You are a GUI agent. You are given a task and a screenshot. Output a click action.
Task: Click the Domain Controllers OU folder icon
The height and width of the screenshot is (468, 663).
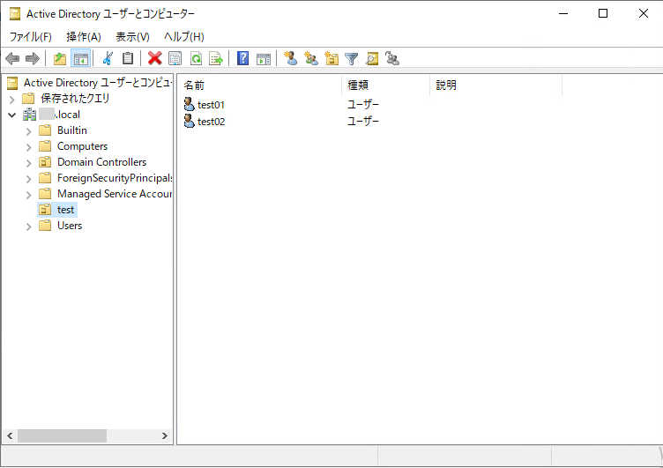45,162
